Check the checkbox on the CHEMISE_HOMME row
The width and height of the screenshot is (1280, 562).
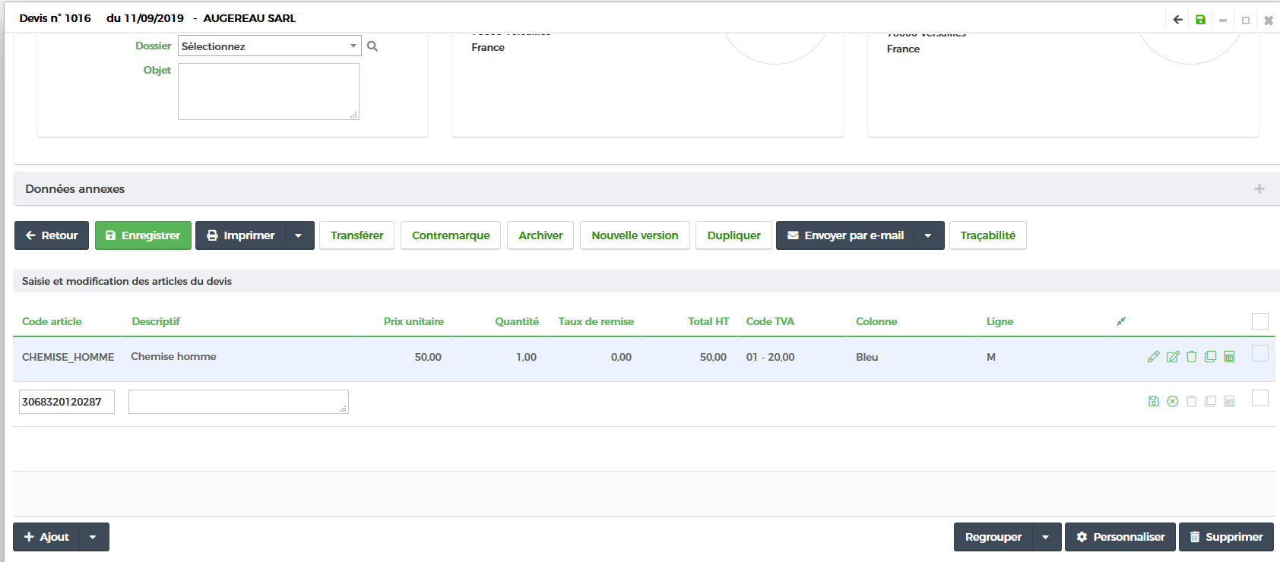(1259, 353)
